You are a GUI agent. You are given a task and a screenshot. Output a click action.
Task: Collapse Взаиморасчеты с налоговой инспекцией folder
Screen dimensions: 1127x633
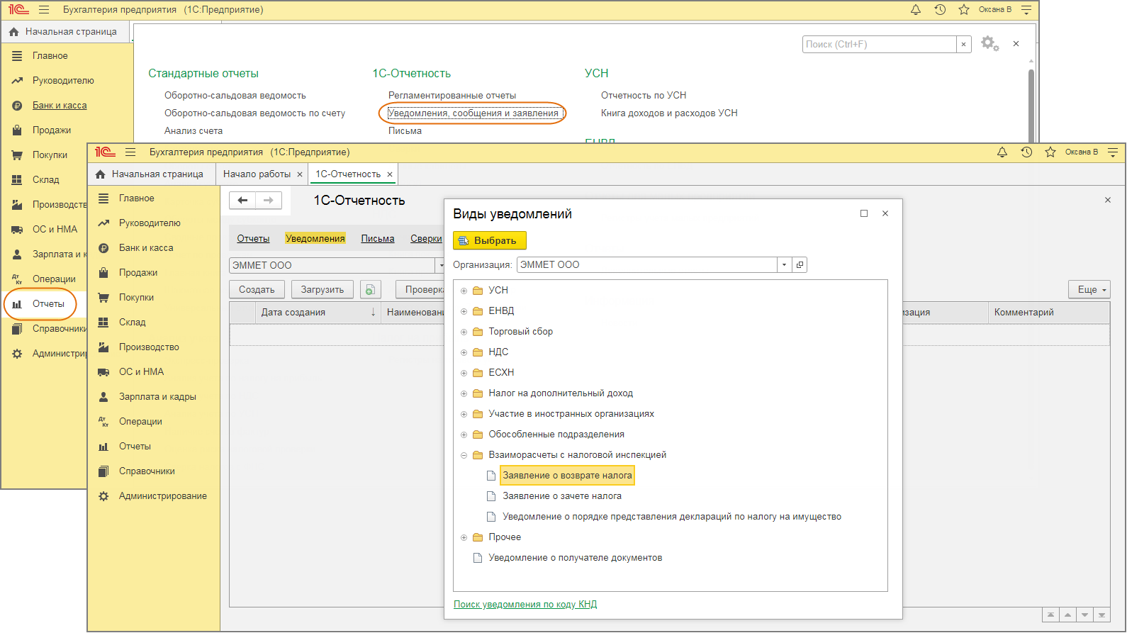point(464,455)
